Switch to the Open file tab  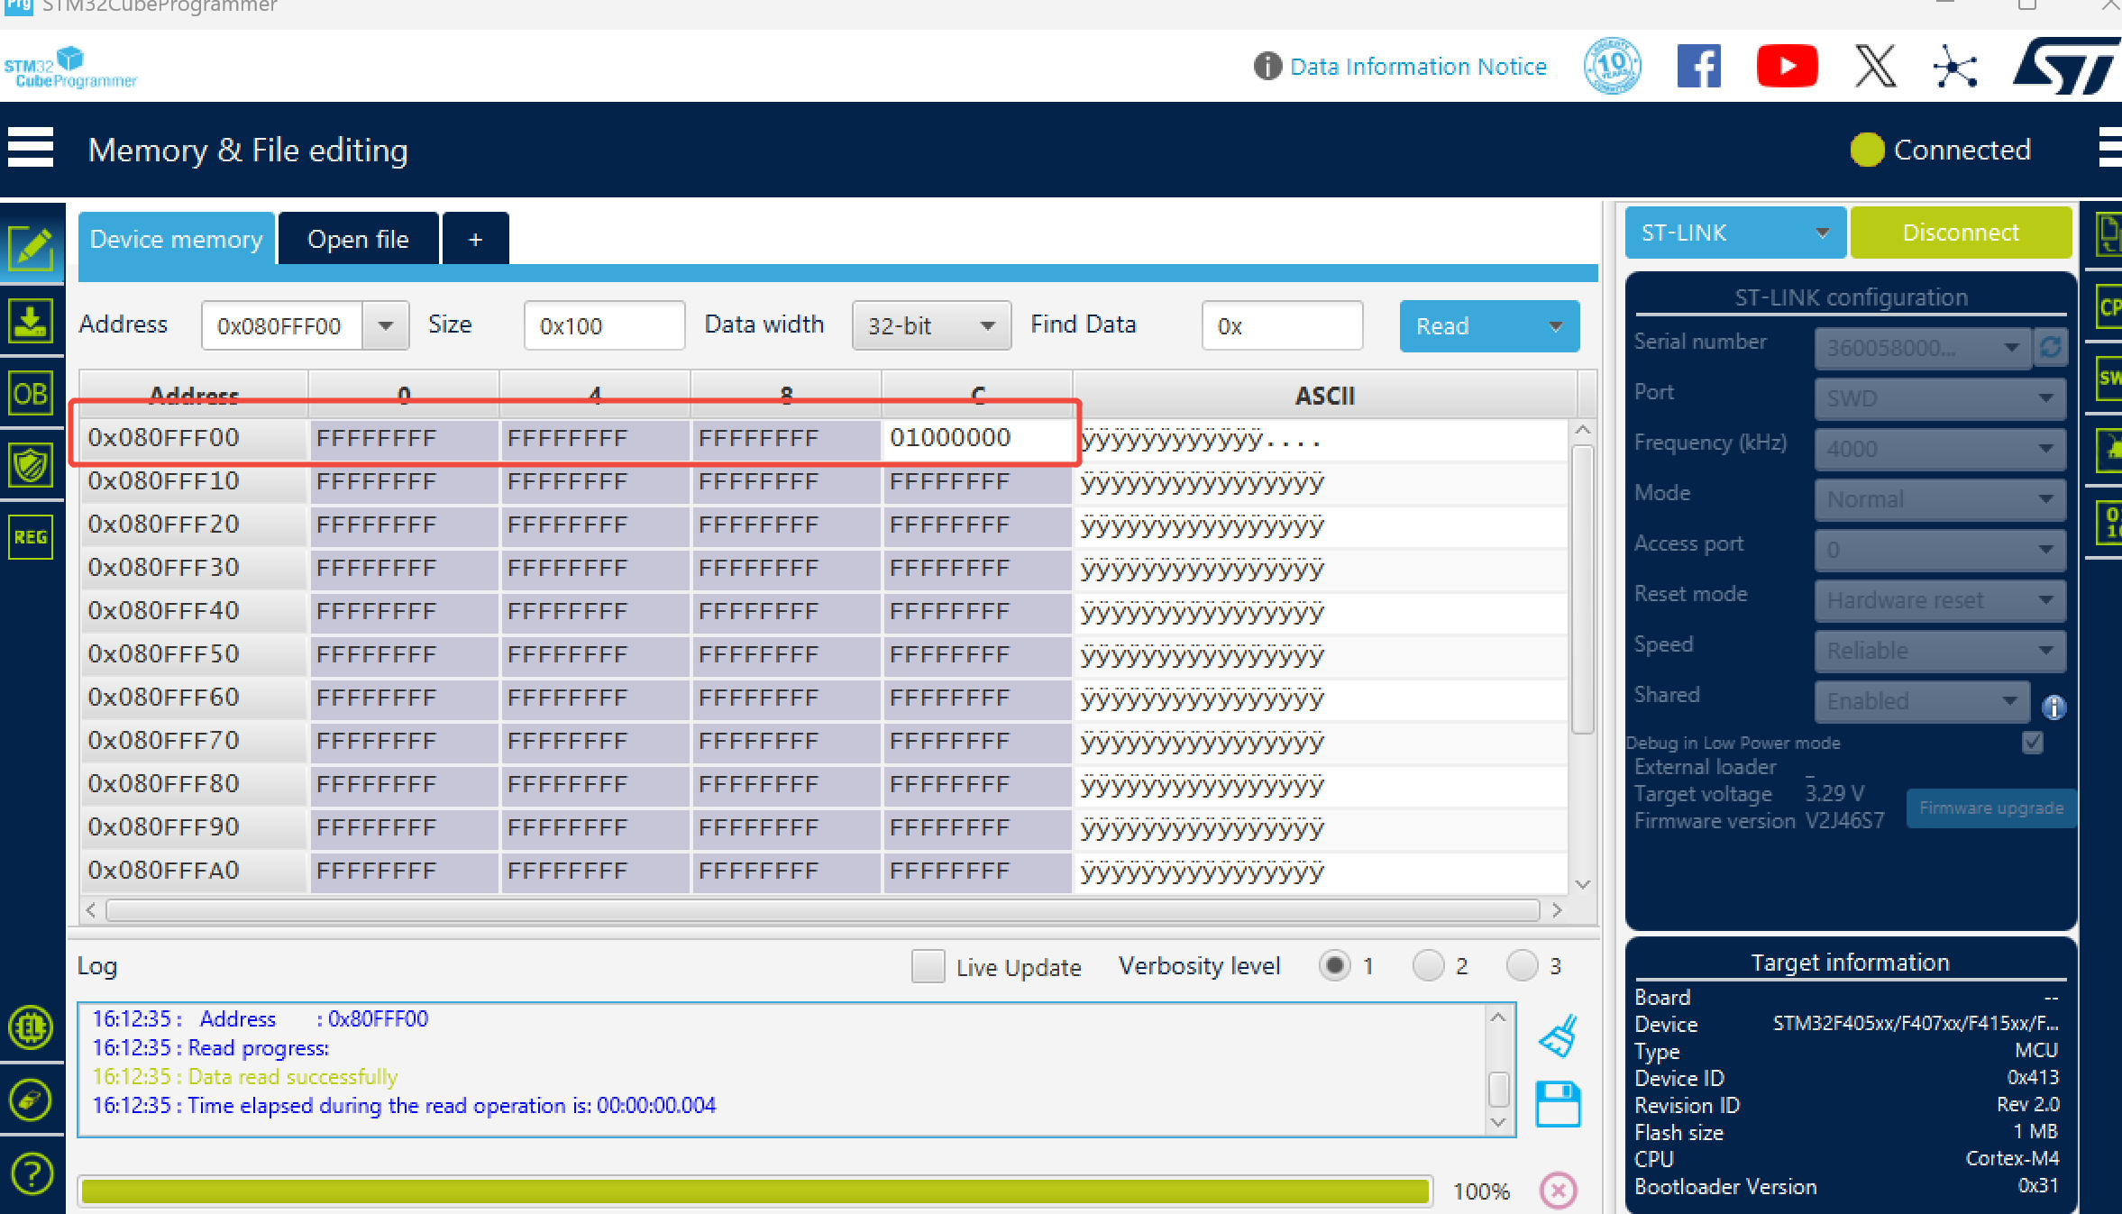[358, 240]
